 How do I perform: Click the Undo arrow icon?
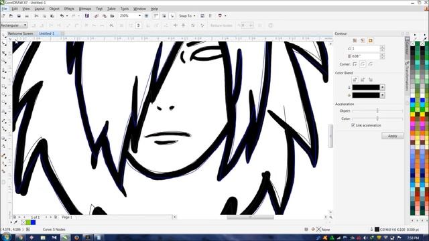(x=62, y=16)
